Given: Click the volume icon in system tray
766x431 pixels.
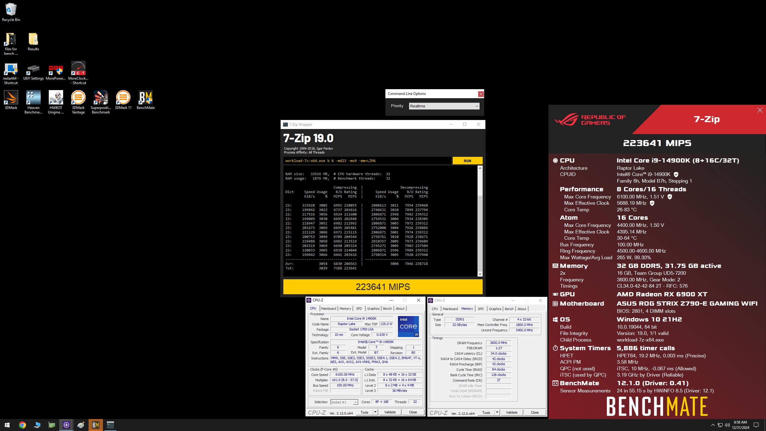Looking at the screenshot, I should click(727, 425).
